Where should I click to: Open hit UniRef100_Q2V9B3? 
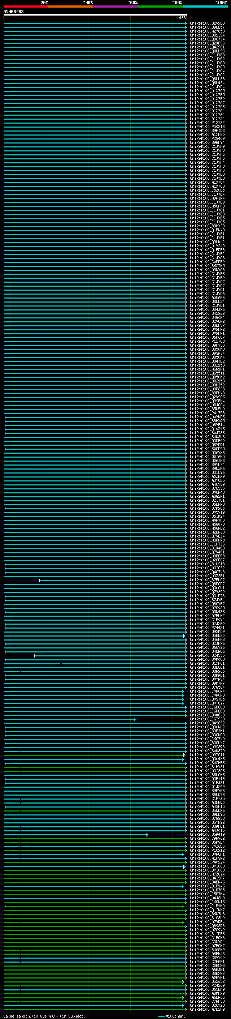point(207,23)
